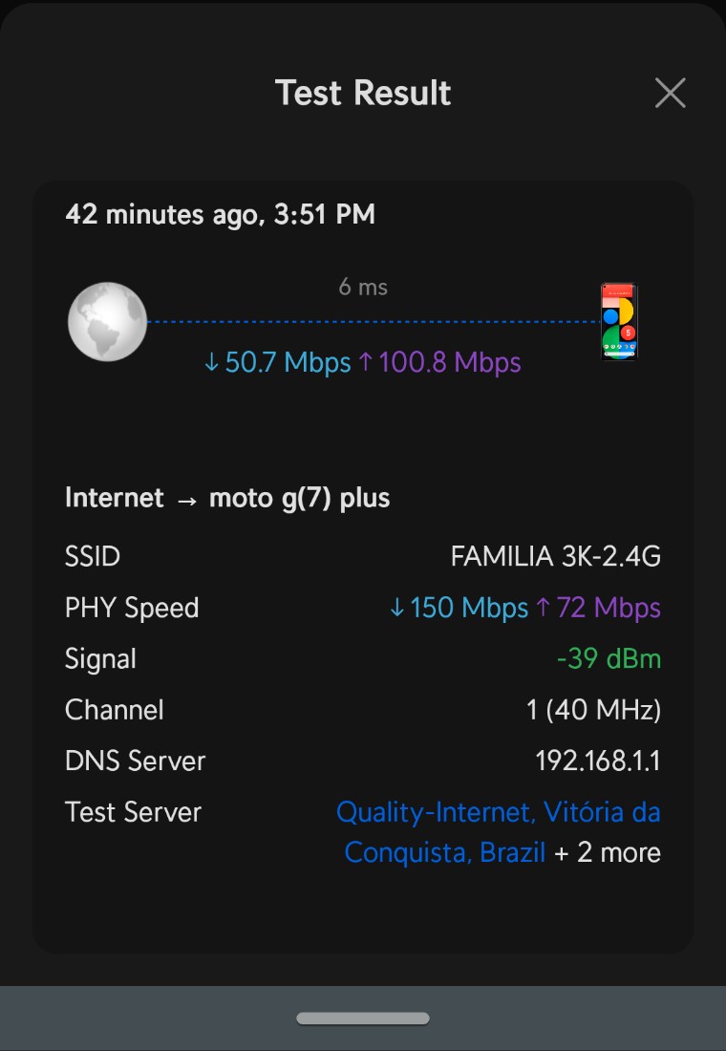
Task: Tap the -39 dBm signal value
Action: tap(609, 659)
